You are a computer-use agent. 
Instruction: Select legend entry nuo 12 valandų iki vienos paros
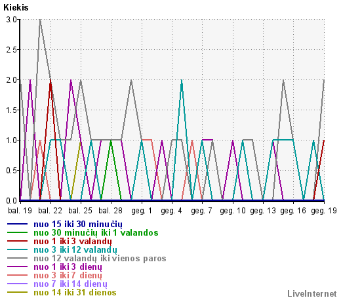pyautogui.click(x=100, y=259)
